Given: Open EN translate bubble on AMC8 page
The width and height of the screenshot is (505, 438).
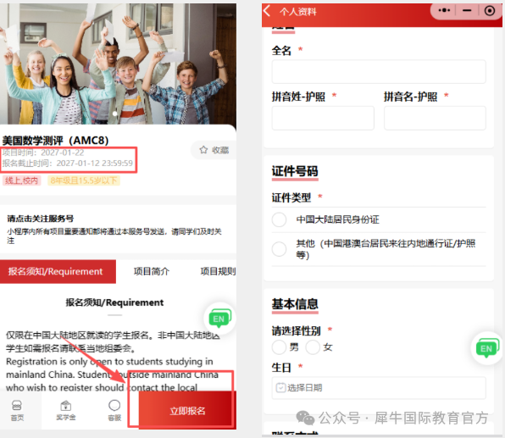Looking at the screenshot, I should pyautogui.click(x=219, y=319).
